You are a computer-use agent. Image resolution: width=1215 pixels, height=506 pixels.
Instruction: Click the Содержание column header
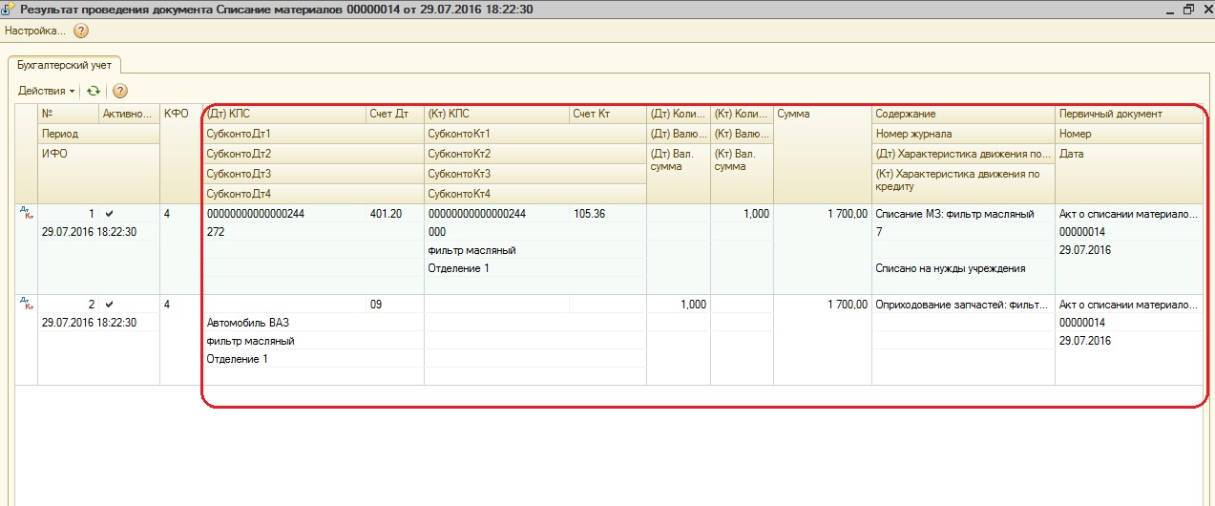click(962, 115)
